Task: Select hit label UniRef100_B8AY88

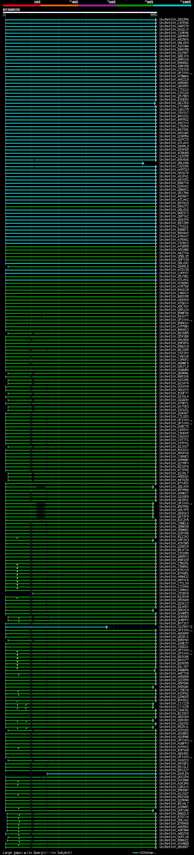Action: pos(174,49)
